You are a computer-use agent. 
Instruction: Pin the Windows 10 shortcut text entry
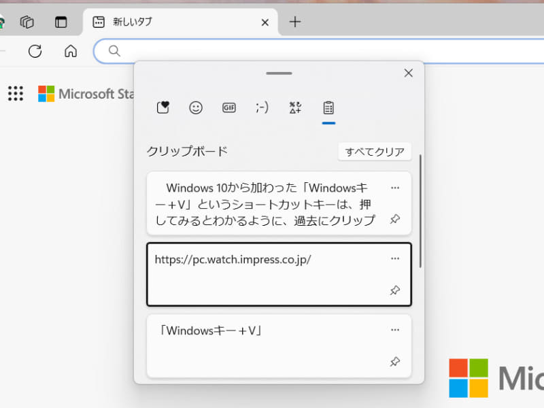395,220
